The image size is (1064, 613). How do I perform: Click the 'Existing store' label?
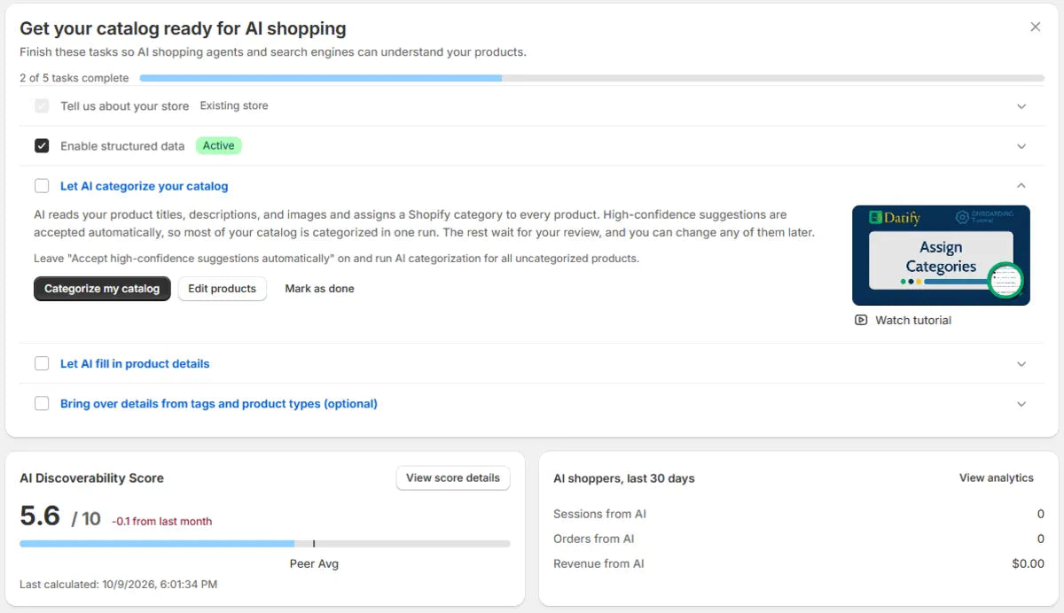[234, 105]
